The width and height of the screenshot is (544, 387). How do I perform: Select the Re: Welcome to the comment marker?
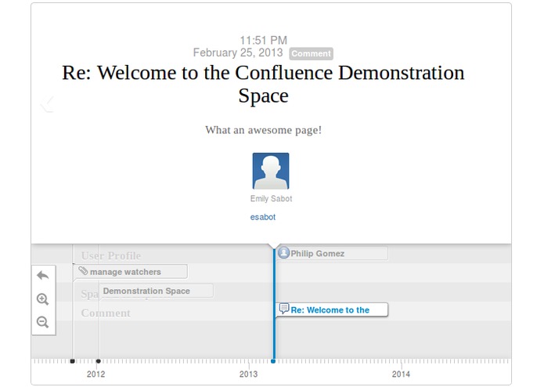point(332,310)
